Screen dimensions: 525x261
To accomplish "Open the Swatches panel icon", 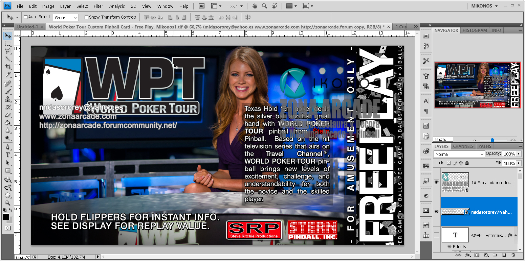I will click(426, 166).
